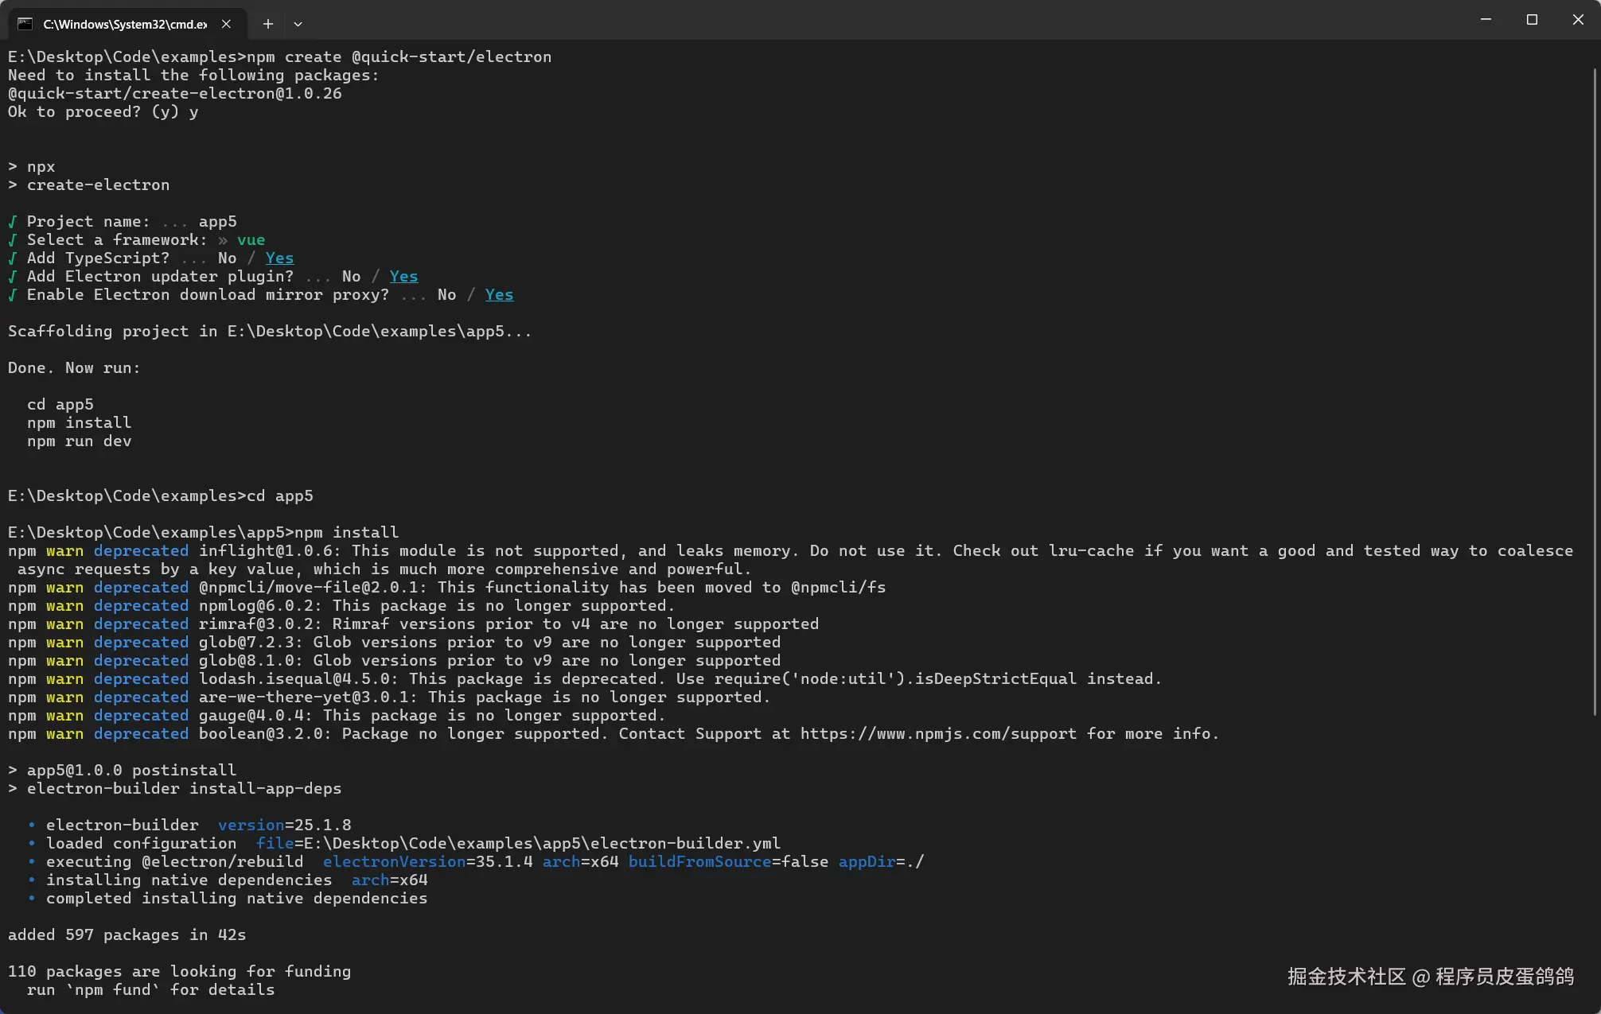Click the 'npm run dev' instruction line
This screenshot has height=1014, width=1601.
point(79,441)
